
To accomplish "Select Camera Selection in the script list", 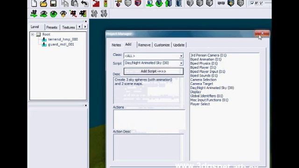I will (x=203, y=80).
